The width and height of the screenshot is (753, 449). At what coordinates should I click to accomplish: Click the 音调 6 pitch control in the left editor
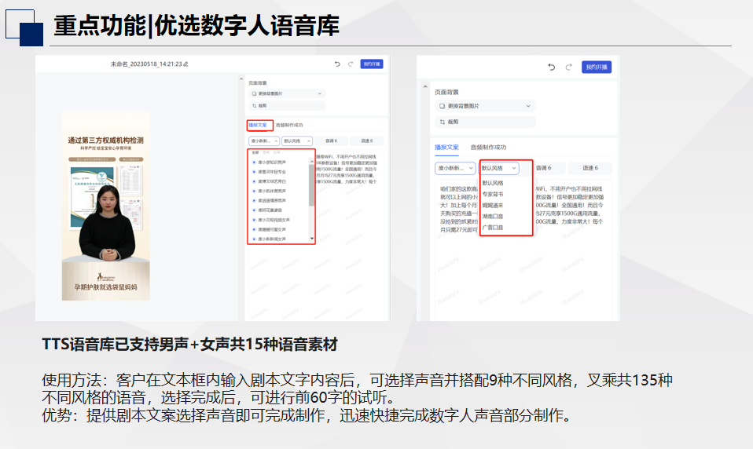point(331,141)
